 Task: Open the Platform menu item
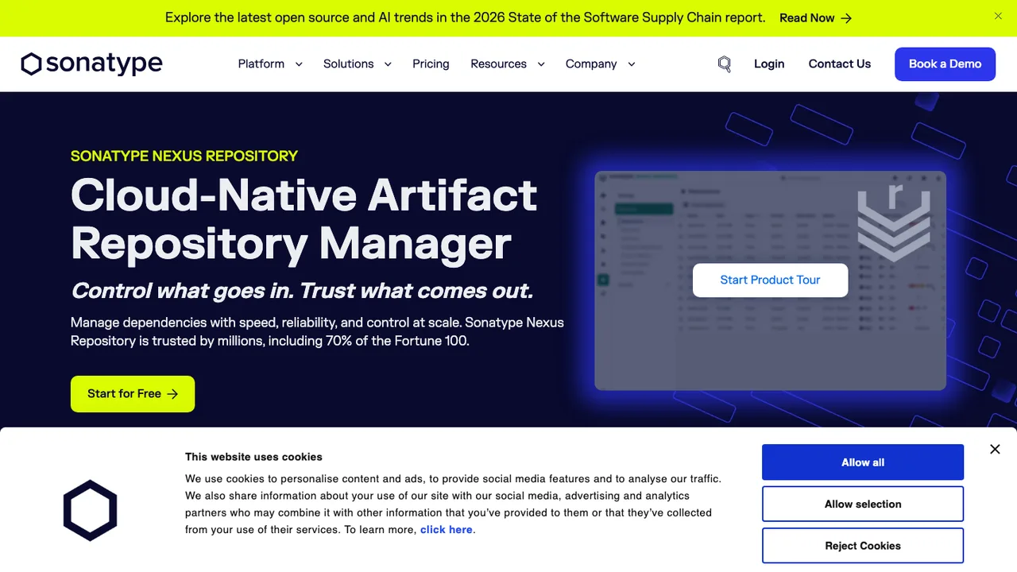coord(261,64)
